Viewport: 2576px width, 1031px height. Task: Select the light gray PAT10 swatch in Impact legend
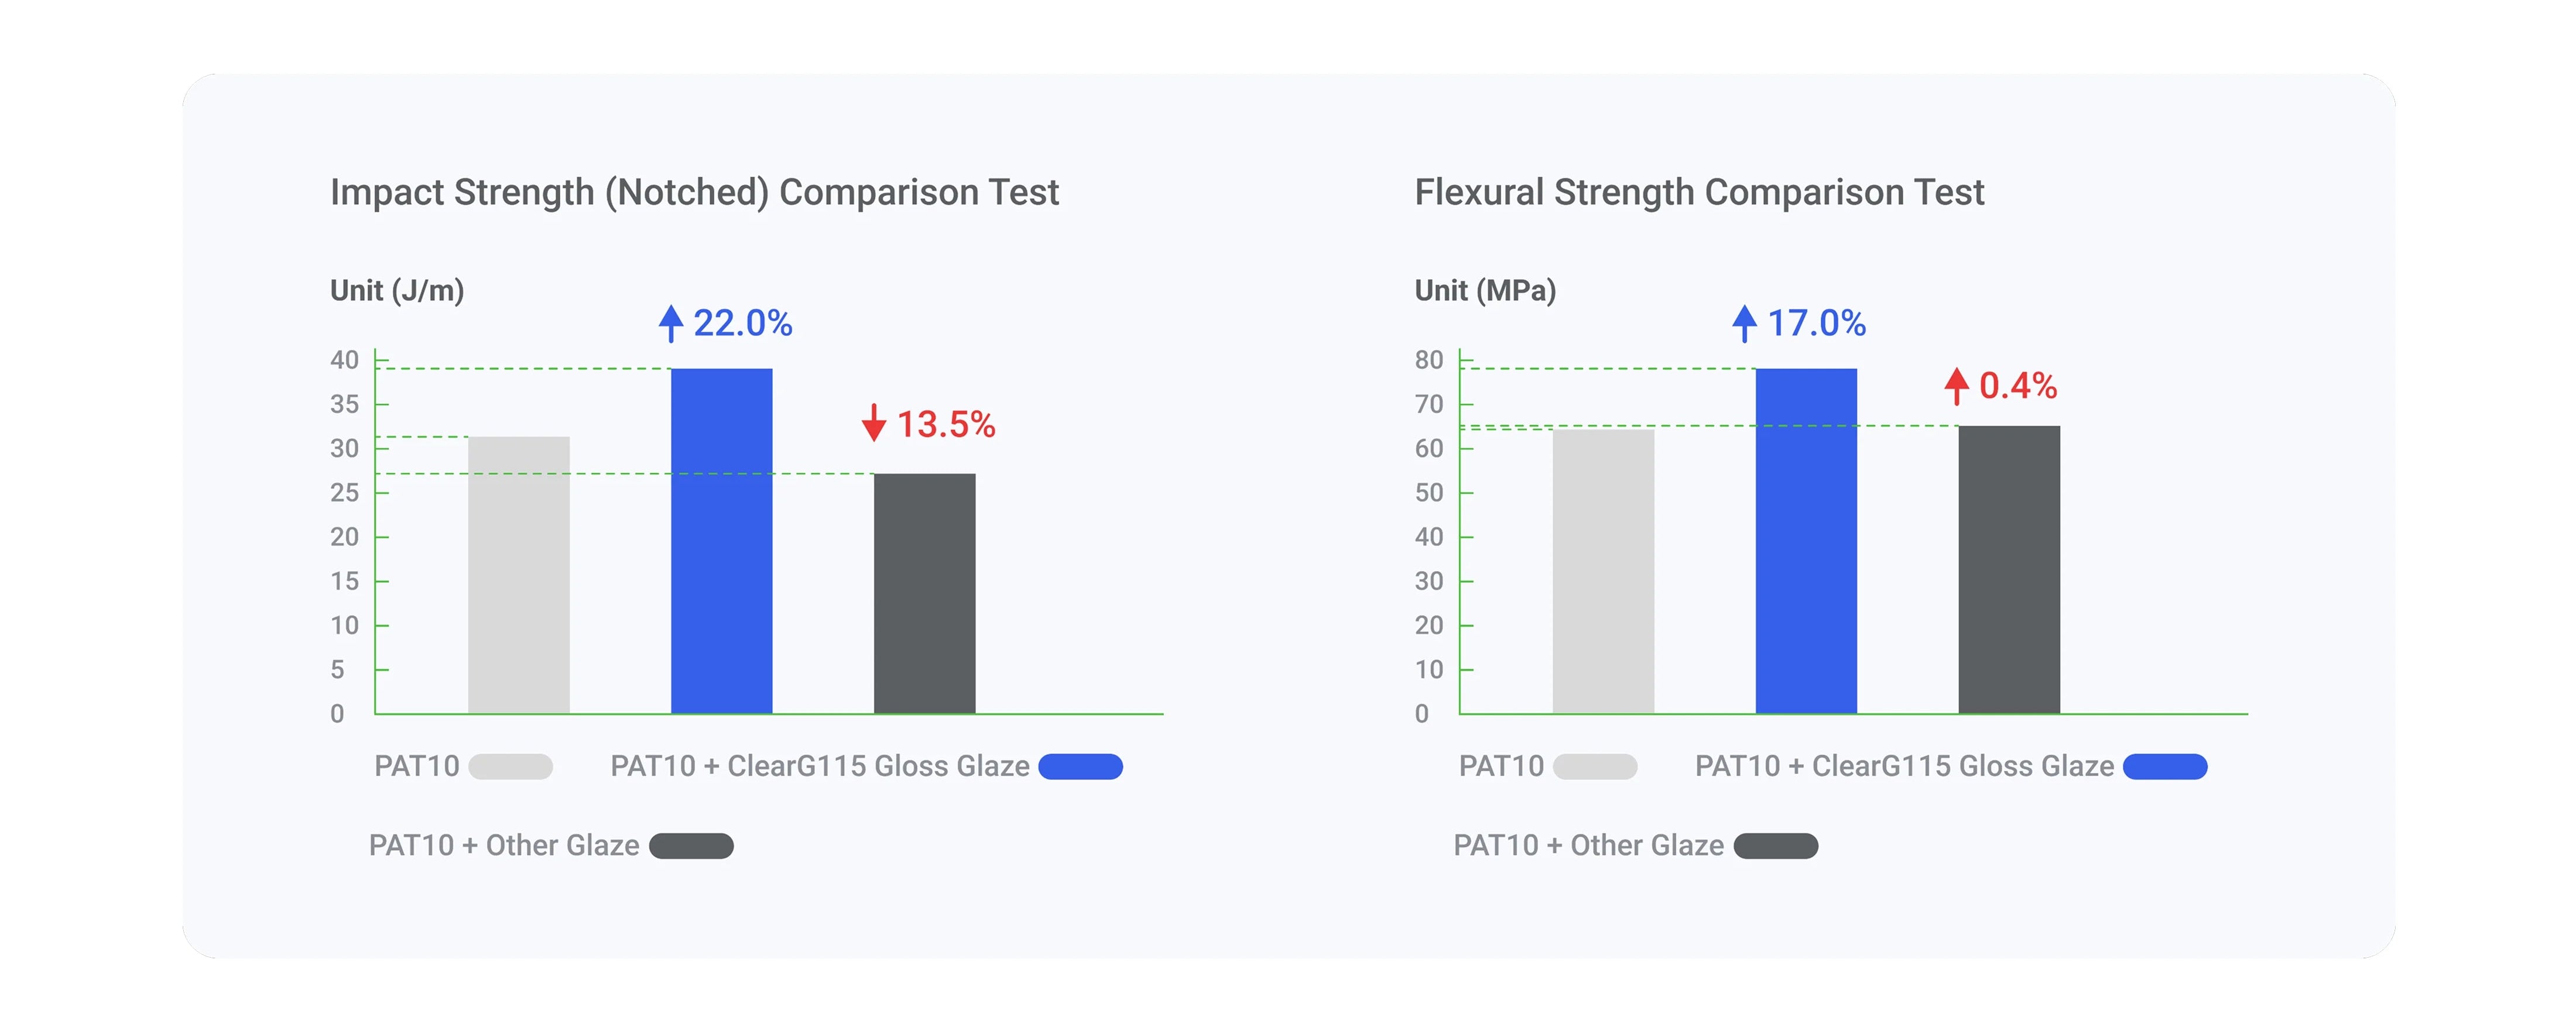click(x=510, y=767)
